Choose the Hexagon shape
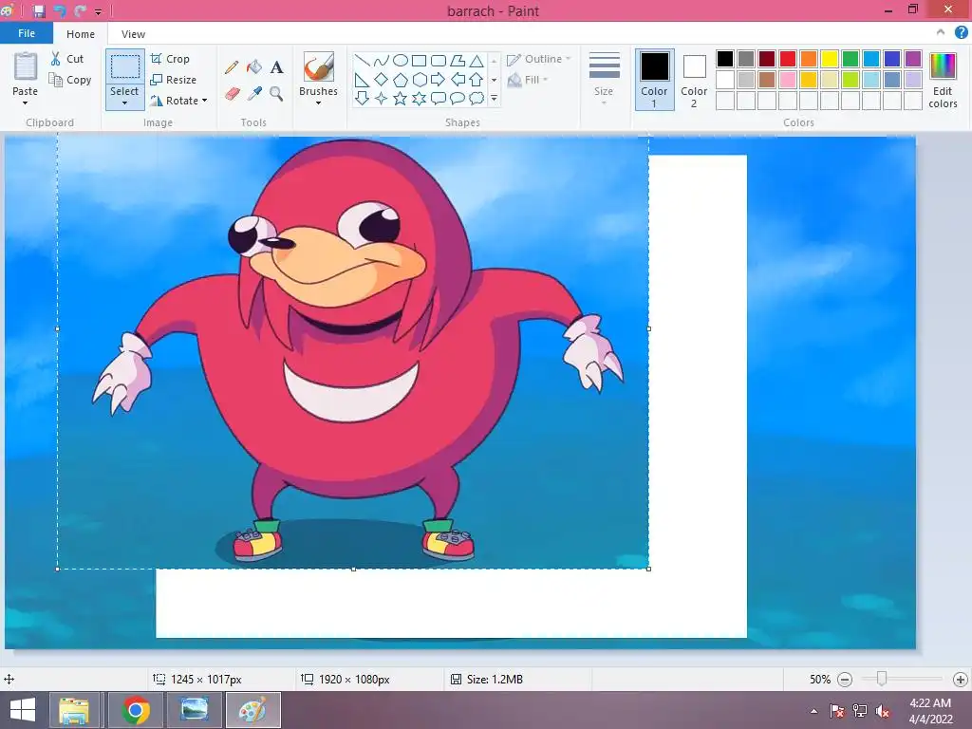 [419, 80]
